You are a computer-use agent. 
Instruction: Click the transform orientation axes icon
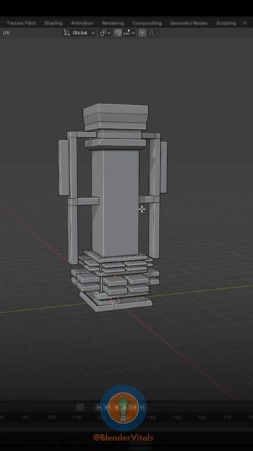coord(67,33)
